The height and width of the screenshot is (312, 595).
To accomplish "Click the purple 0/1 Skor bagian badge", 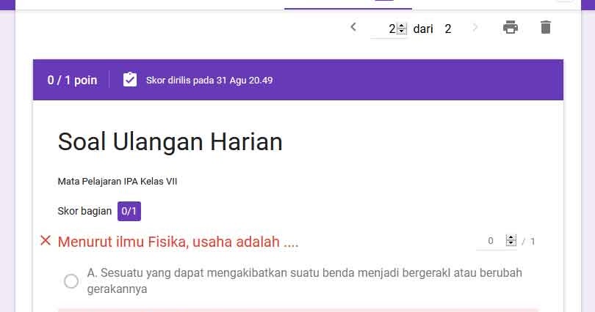I will click(129, 211).
